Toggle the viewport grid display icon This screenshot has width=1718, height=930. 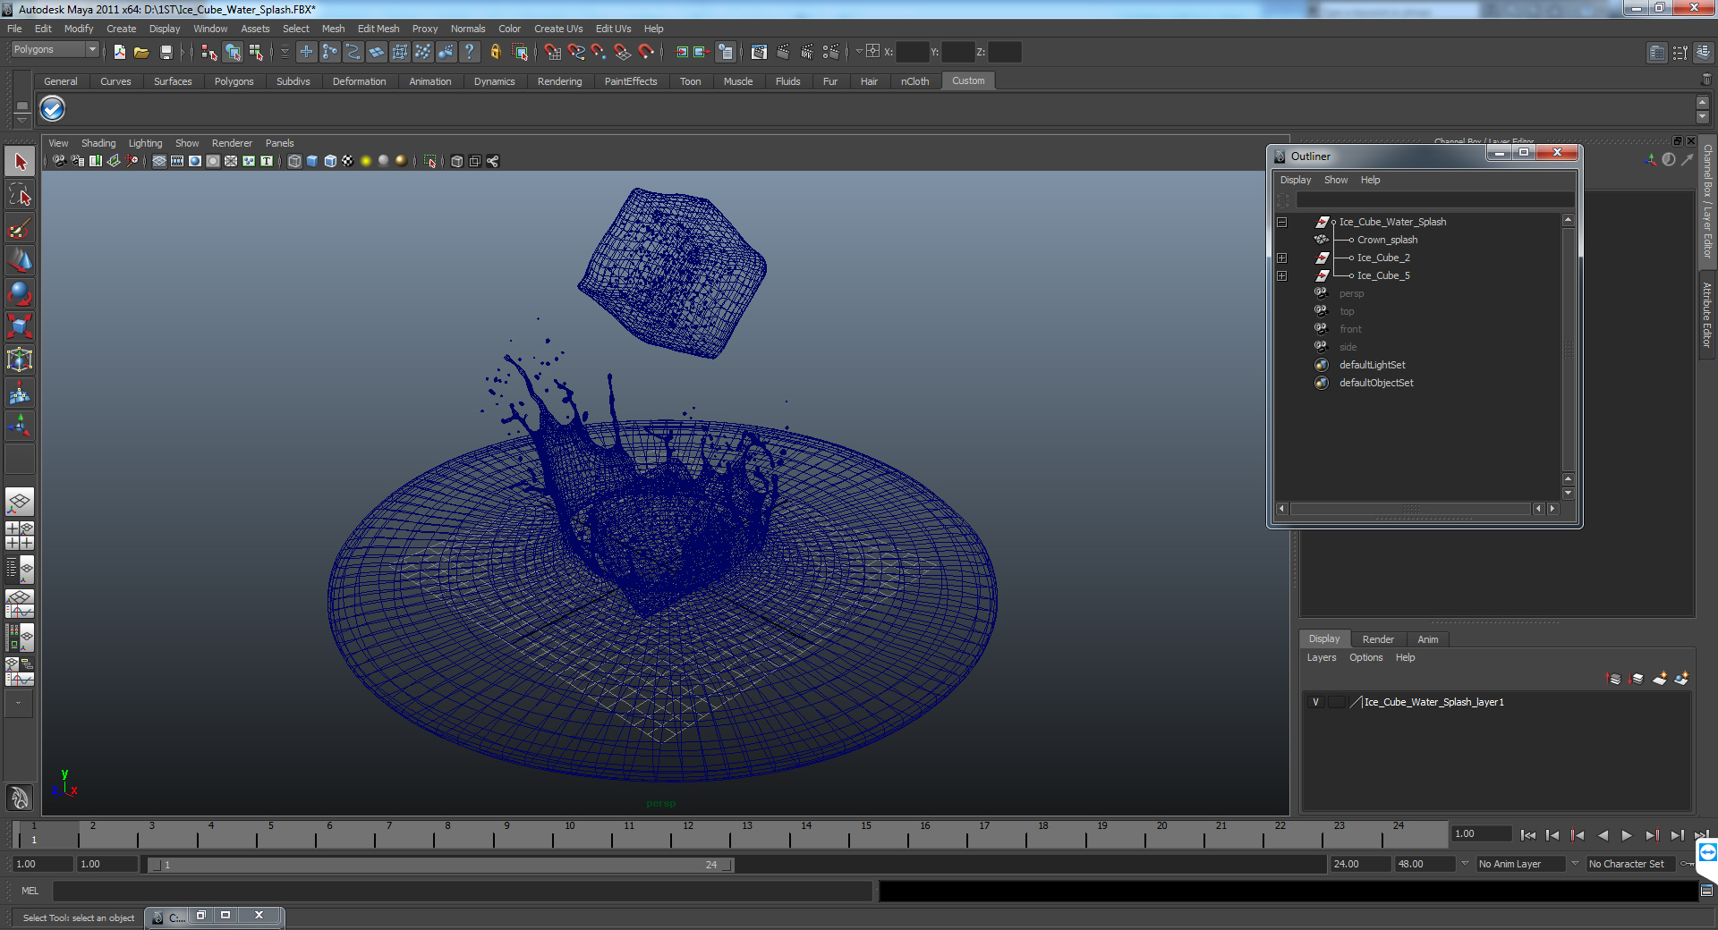coord(159,161)
